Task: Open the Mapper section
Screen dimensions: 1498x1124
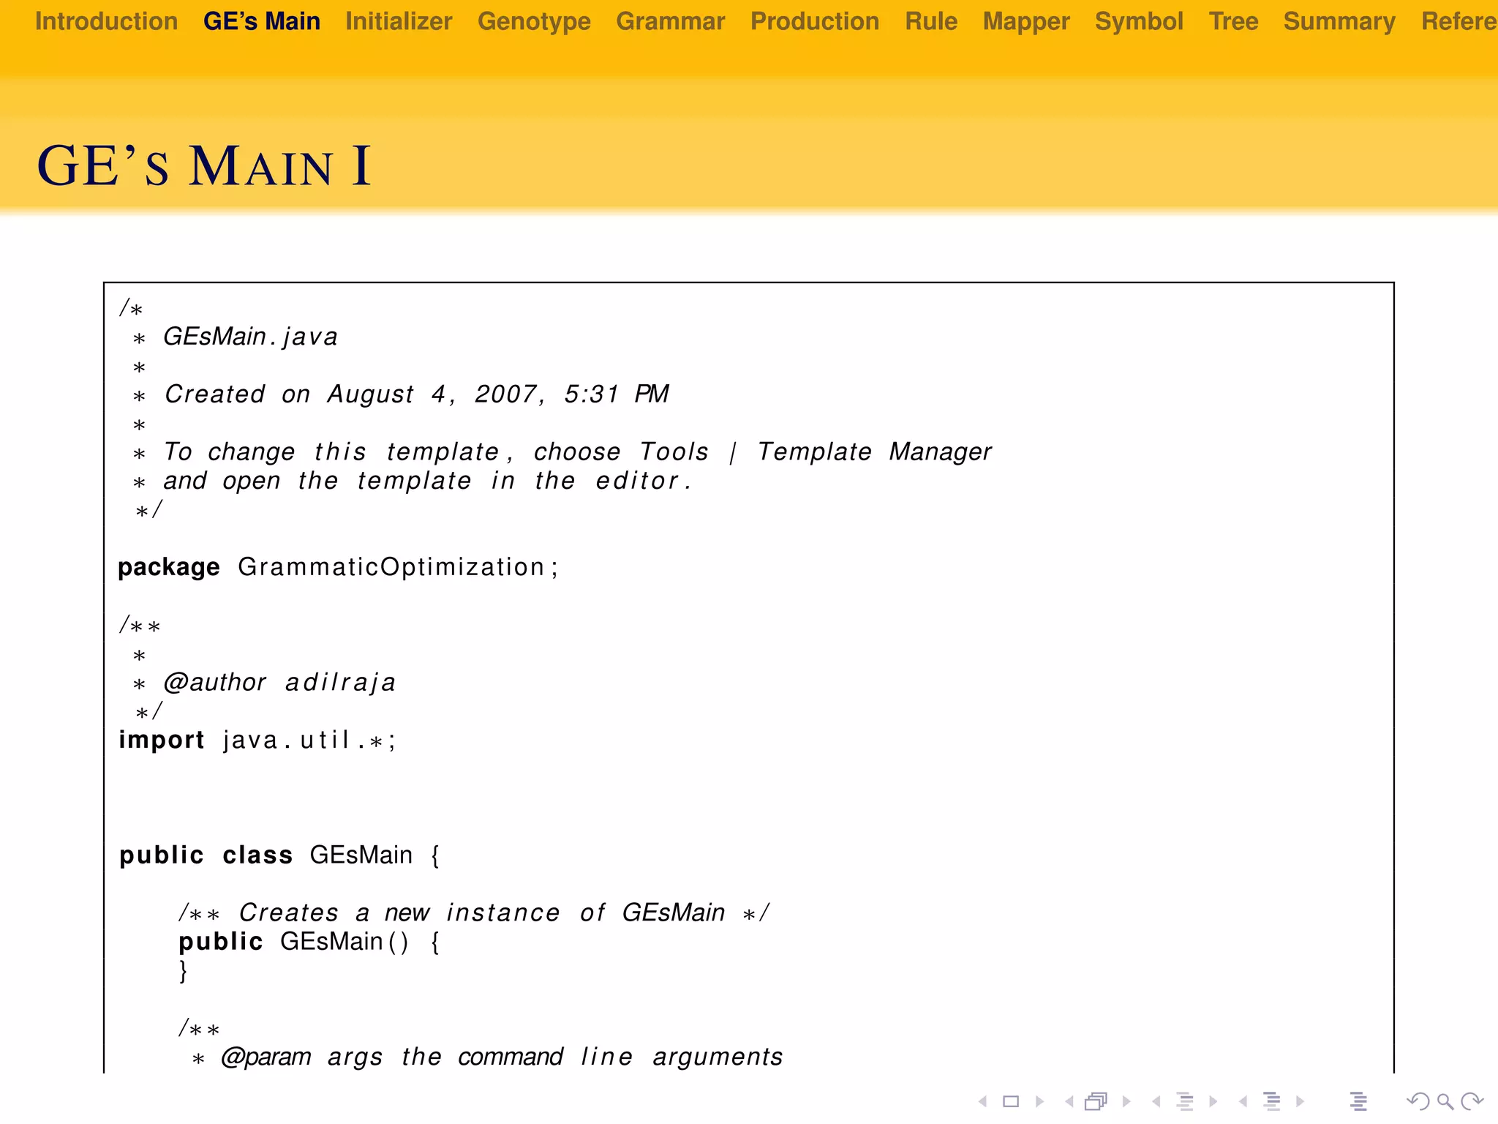Action: coord(1026,21)
